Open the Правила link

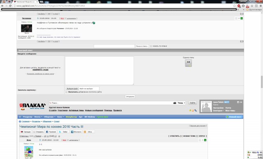pos(118,111)
